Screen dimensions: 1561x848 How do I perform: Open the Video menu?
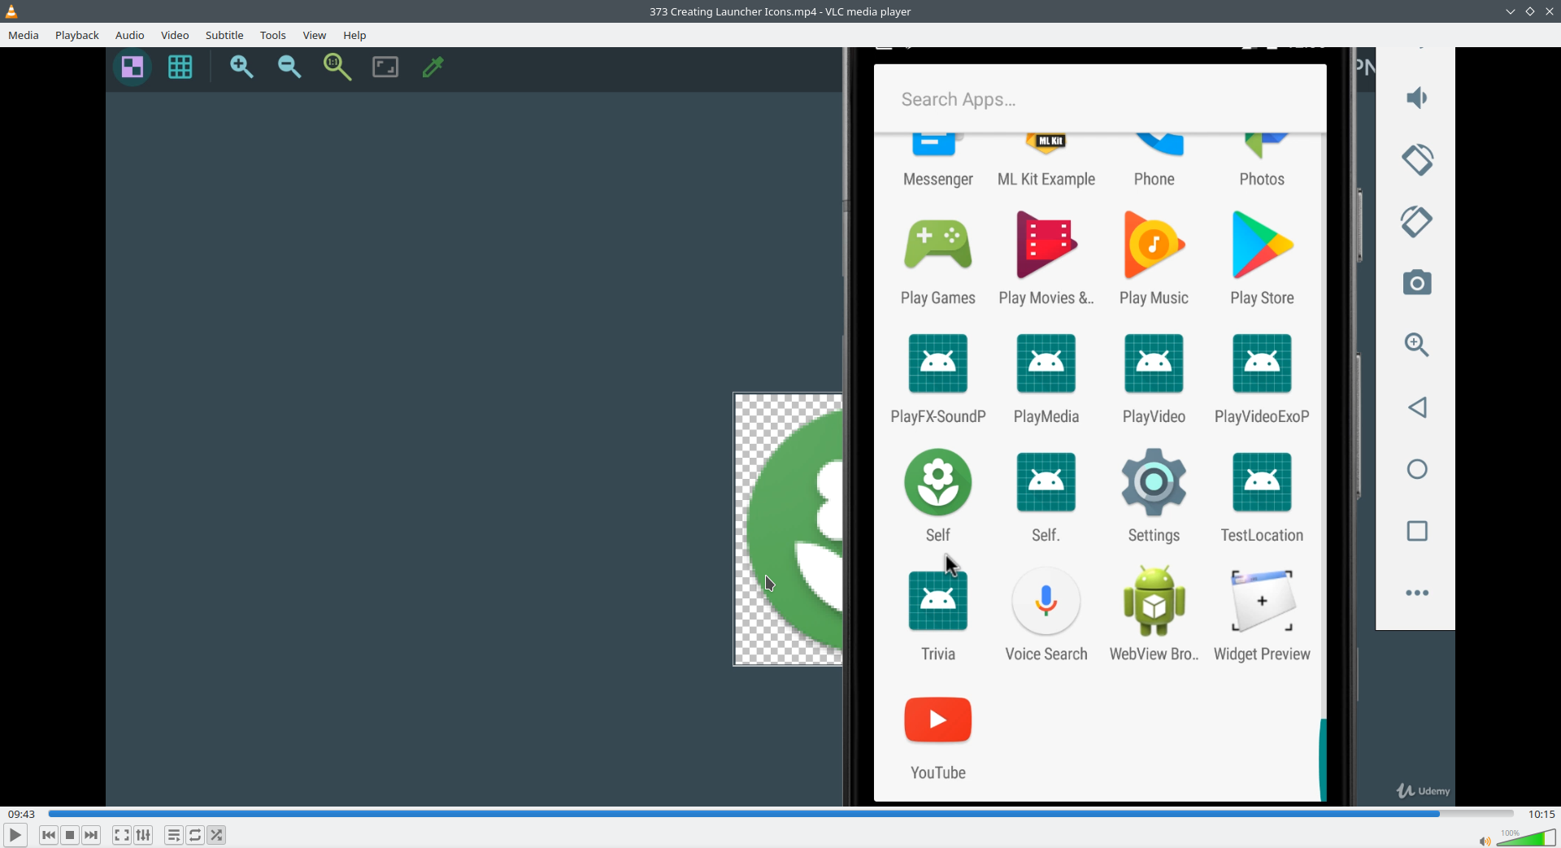coord(175,35)
